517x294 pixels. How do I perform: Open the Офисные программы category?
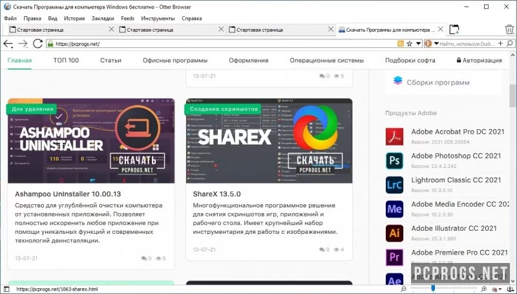pos(175,60)
